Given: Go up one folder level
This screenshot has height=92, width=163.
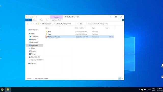Looking at the screenshot, I should (36, 24).
